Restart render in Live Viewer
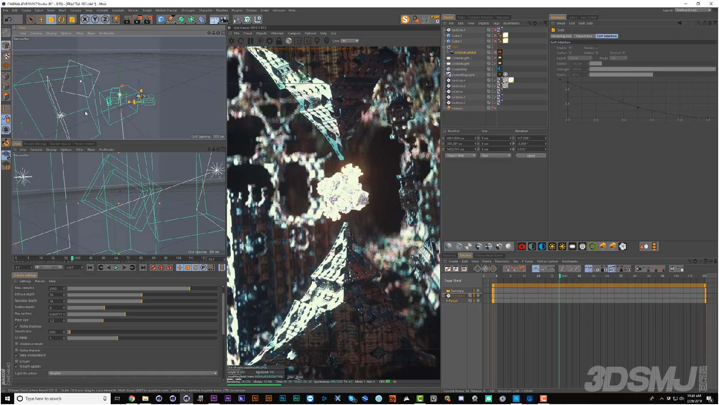The width and height of the screenshot is (719, 405). click(x=241, y=41)
